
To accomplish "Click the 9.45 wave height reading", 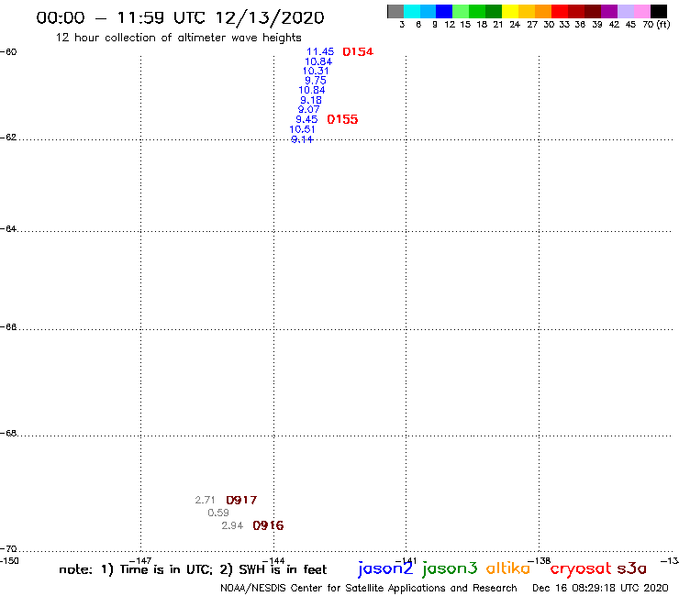I will point(306,119).
